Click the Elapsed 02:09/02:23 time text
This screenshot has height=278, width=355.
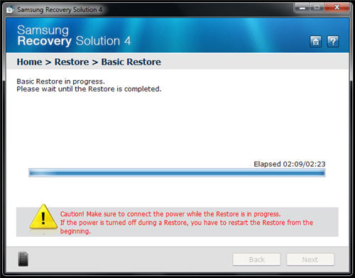coord(290,164)
